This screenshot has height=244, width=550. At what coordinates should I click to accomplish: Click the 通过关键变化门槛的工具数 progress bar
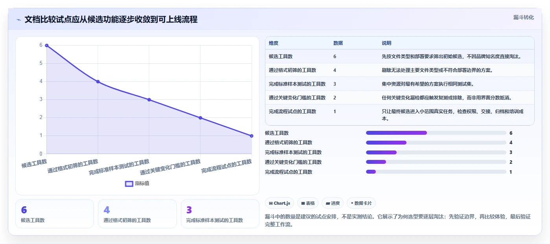tap(436, 162)
